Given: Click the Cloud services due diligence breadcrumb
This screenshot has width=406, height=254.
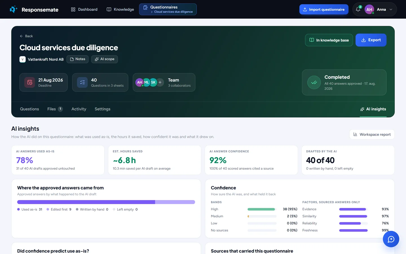Looking at the screenshot, I should coord(173,12).
